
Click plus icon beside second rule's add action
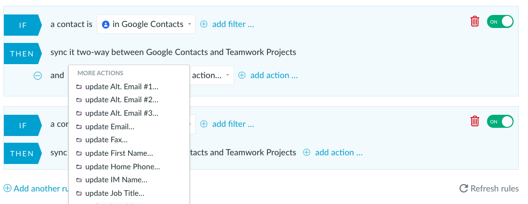(x=306, y=152)
